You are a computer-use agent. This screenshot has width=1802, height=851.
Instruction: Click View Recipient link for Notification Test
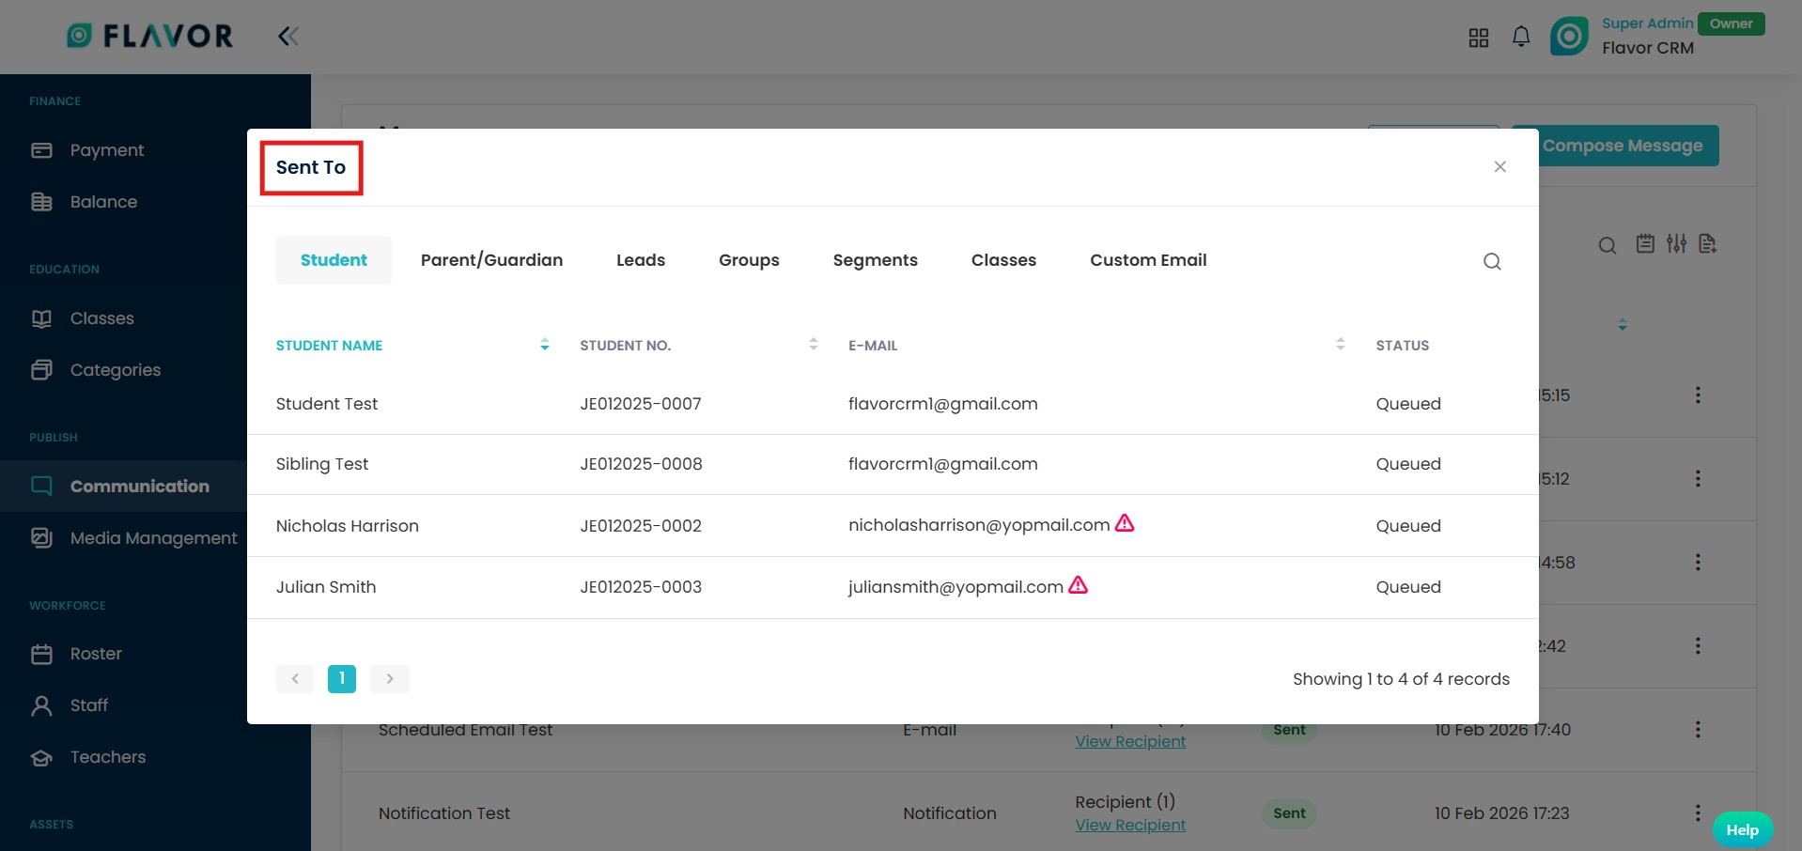pyautogui.click(x=1129, y=825)
